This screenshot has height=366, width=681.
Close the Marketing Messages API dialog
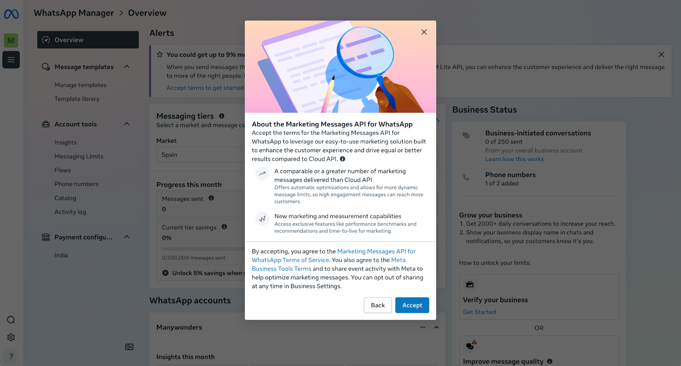click(x=424, y=32)
